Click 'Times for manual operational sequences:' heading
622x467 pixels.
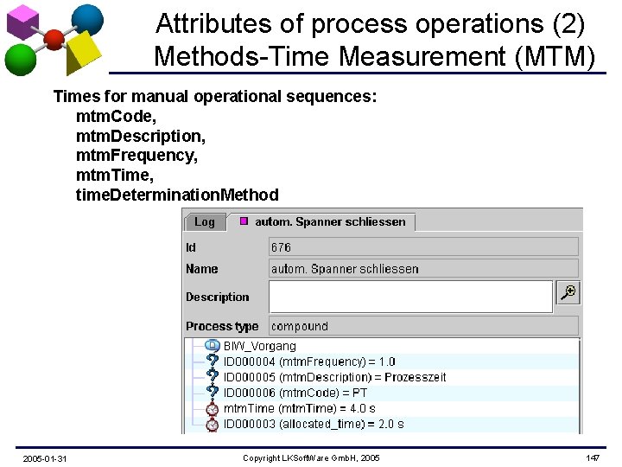215,97
